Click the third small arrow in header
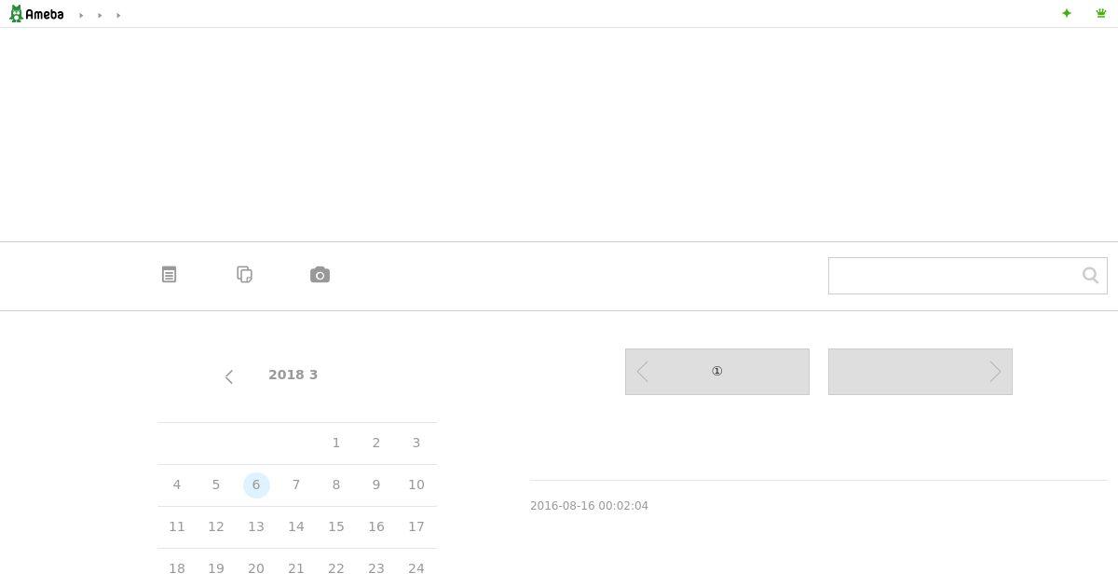Viewport: 1118px width, 587px height. coord(118,15)
